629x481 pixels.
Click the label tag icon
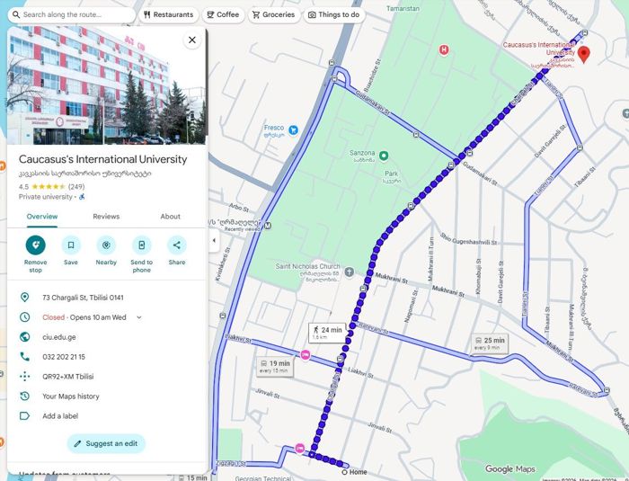click(24, 416)
